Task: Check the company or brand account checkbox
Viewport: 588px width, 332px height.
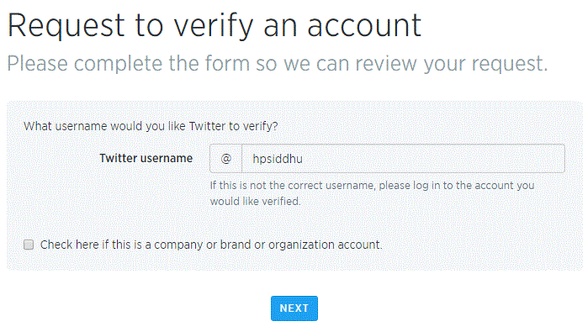Action: click(29, 245)
